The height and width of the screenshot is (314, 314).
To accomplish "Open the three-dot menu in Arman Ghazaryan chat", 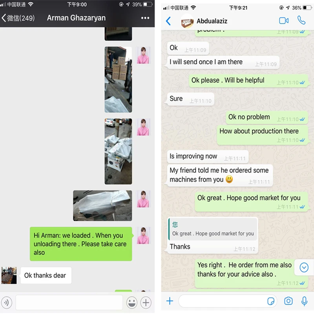I will coord(145,18).
